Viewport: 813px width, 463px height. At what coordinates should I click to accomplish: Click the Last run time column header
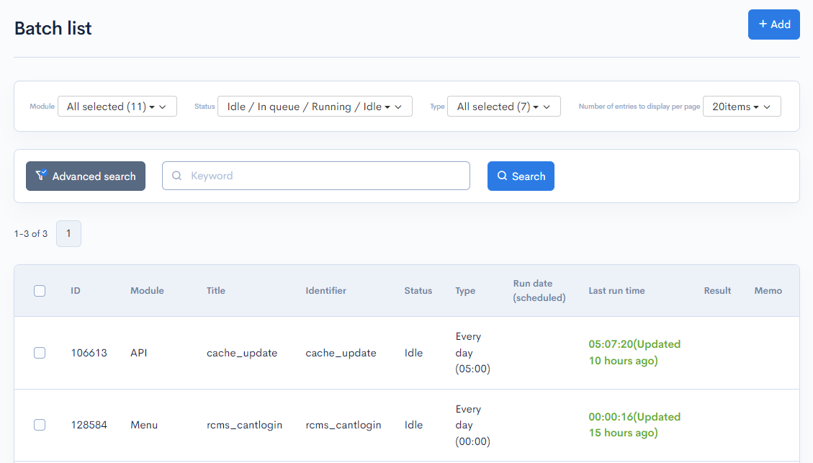[x=616, y=291]
